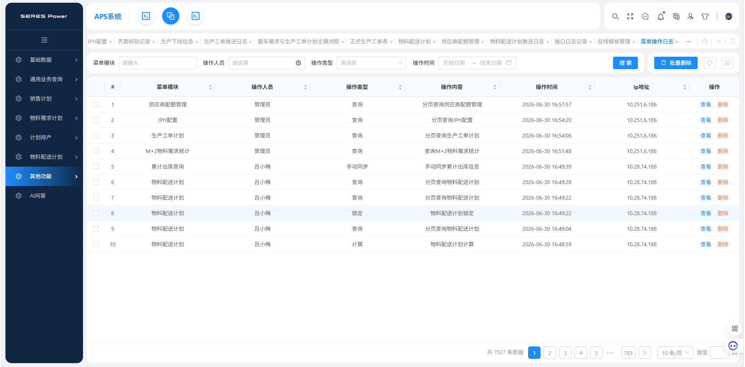Screen dimensions: 745x367
Task: Open 操作类型 dropdown
Action: pos(371,63)
